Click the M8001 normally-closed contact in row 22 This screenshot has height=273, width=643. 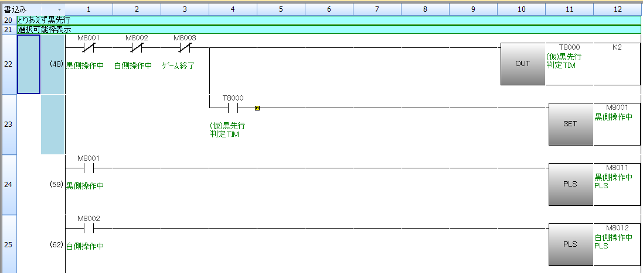(x=88, y=48)
